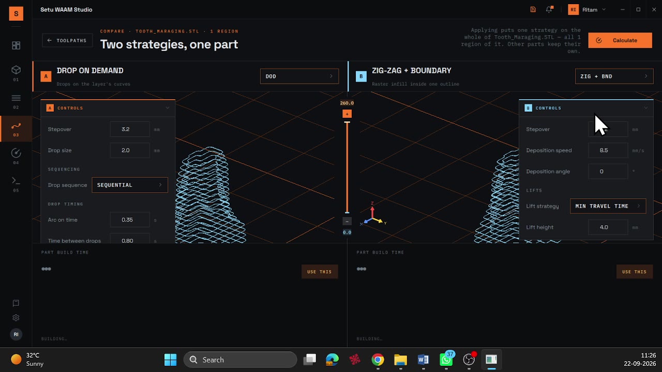Open the settings gear in sidebar
Screen dimensions: 662x372
[x=16, y=318]
